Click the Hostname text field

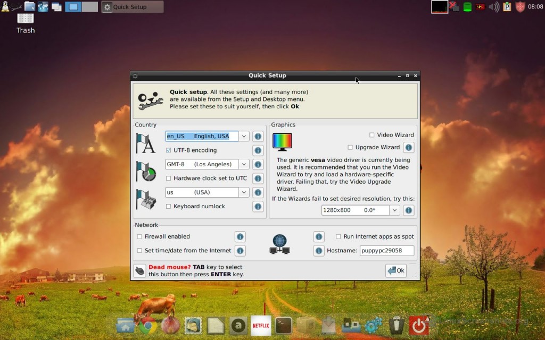(386, 251)
